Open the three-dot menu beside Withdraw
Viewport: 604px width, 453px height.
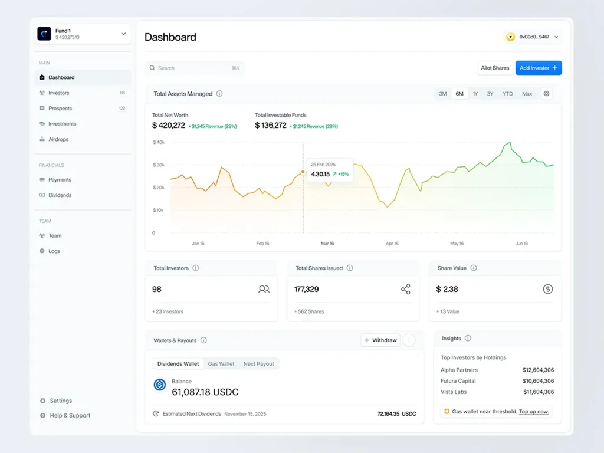409,340
